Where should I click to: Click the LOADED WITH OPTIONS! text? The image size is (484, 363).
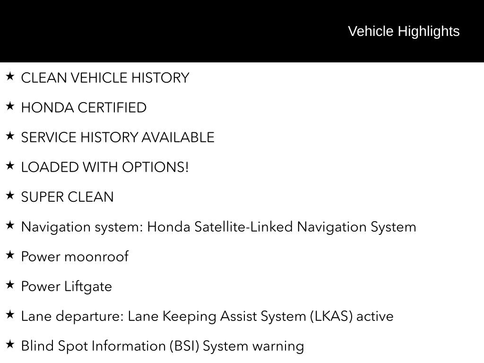(x=104, y=167)
